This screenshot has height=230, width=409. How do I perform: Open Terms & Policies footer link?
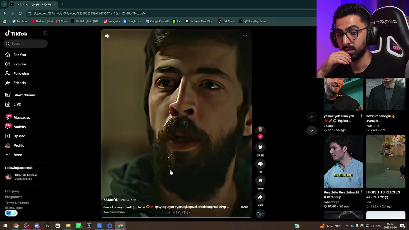[17, 203]
